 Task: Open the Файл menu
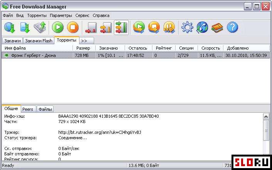[8, 15]
